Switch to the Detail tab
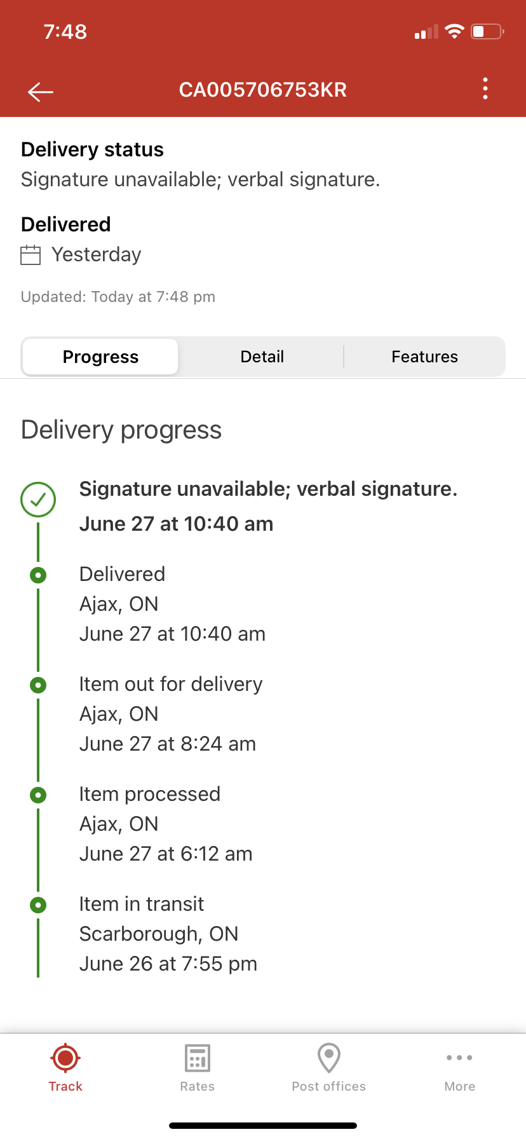Screen dimensions: 526x1139 point(262,357)
